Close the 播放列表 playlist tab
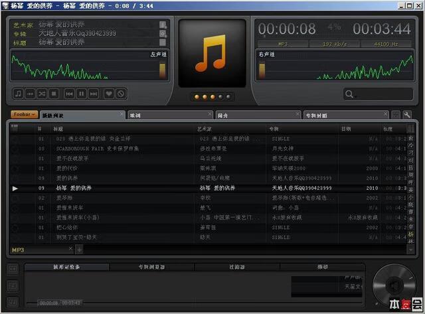 [122, 115]
